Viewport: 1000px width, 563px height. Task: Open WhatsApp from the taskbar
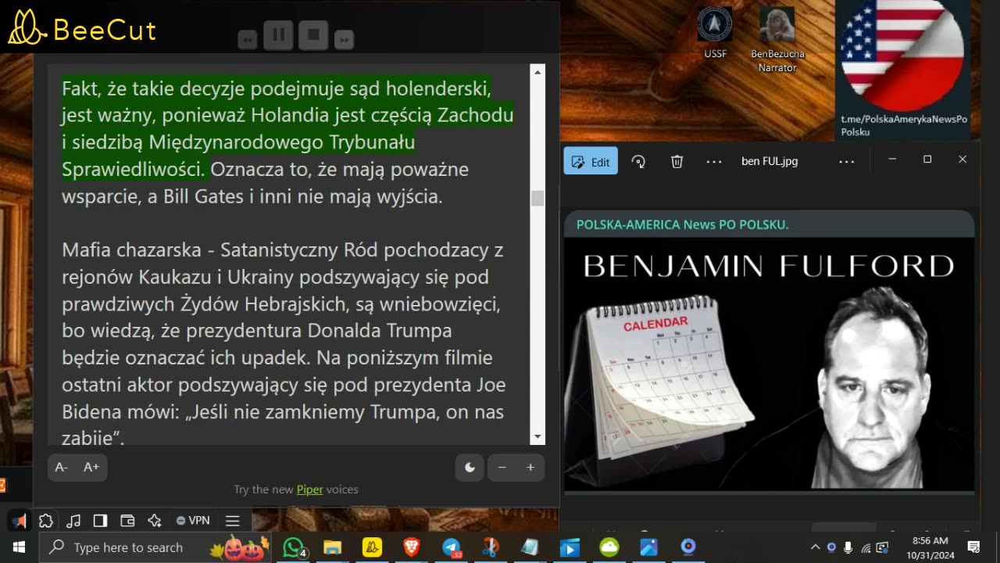coord(294,547)
